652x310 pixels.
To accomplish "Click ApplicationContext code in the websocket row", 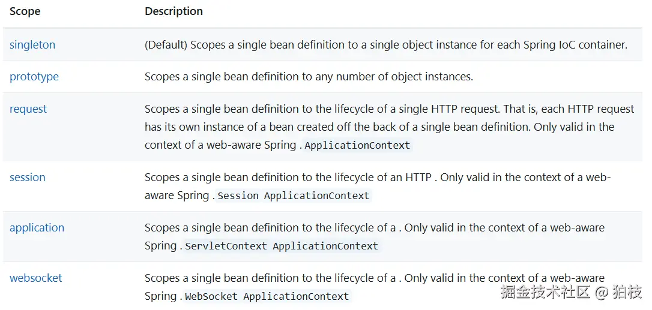I will [296, 296].
